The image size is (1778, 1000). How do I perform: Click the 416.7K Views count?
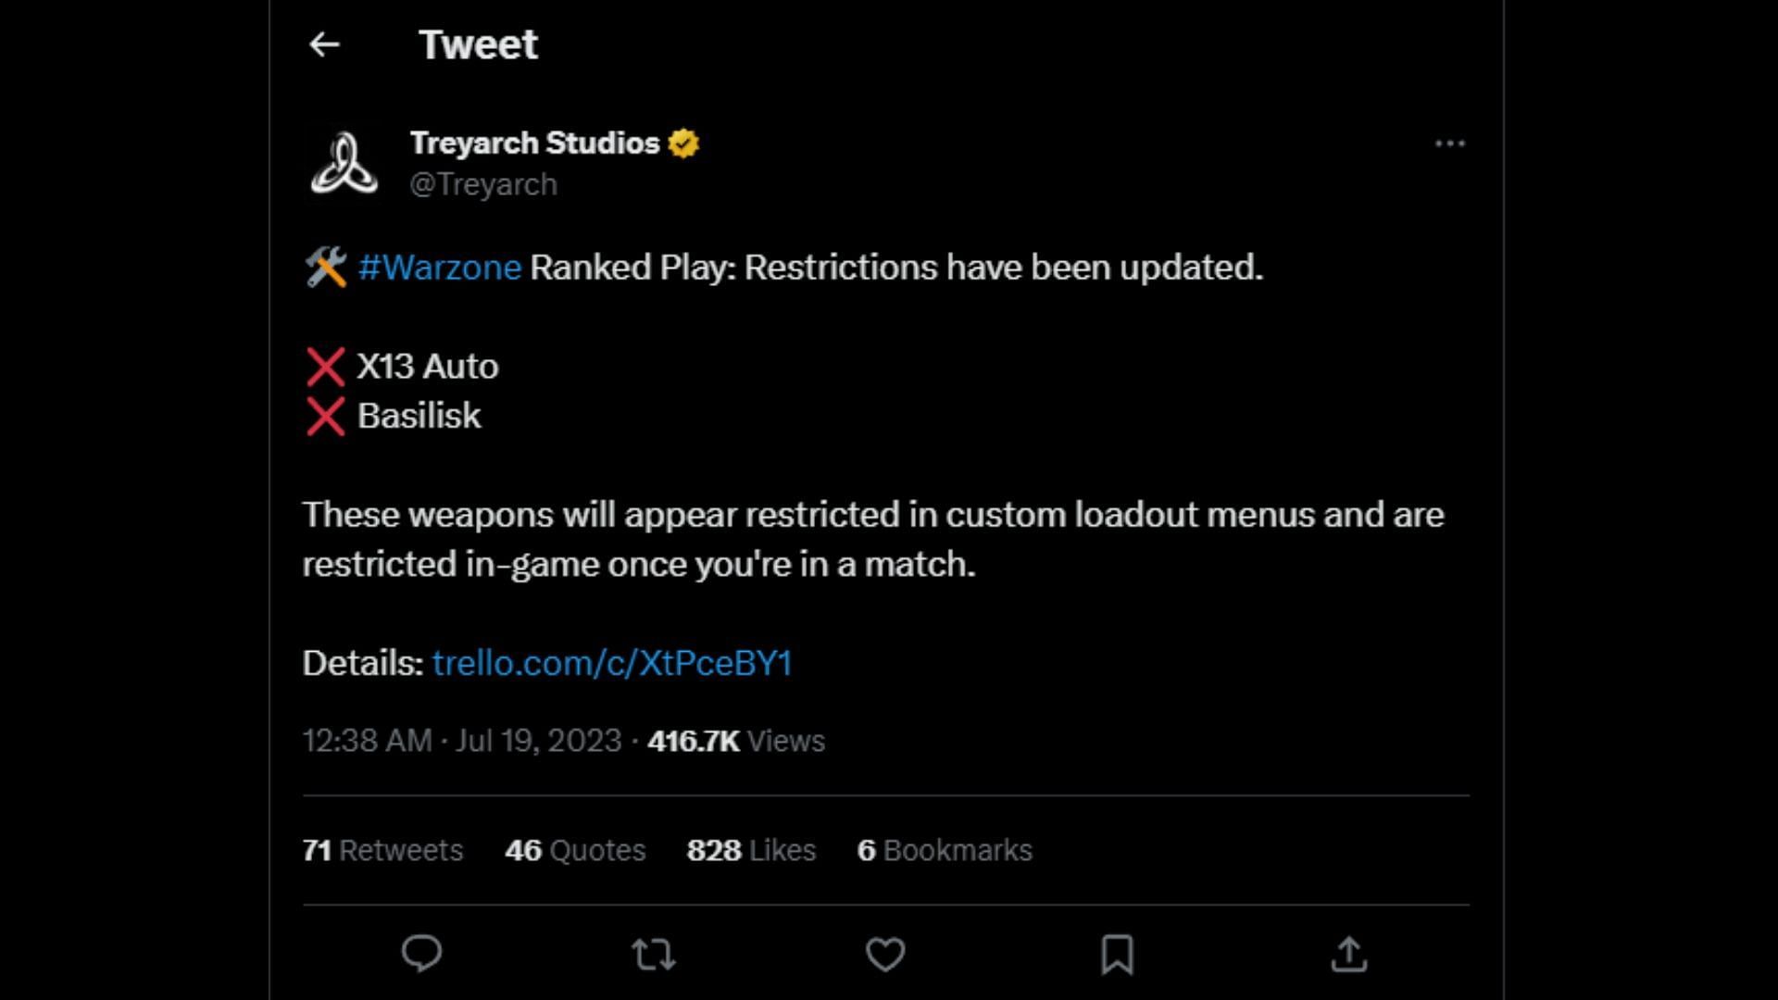[x=736, y=741]
